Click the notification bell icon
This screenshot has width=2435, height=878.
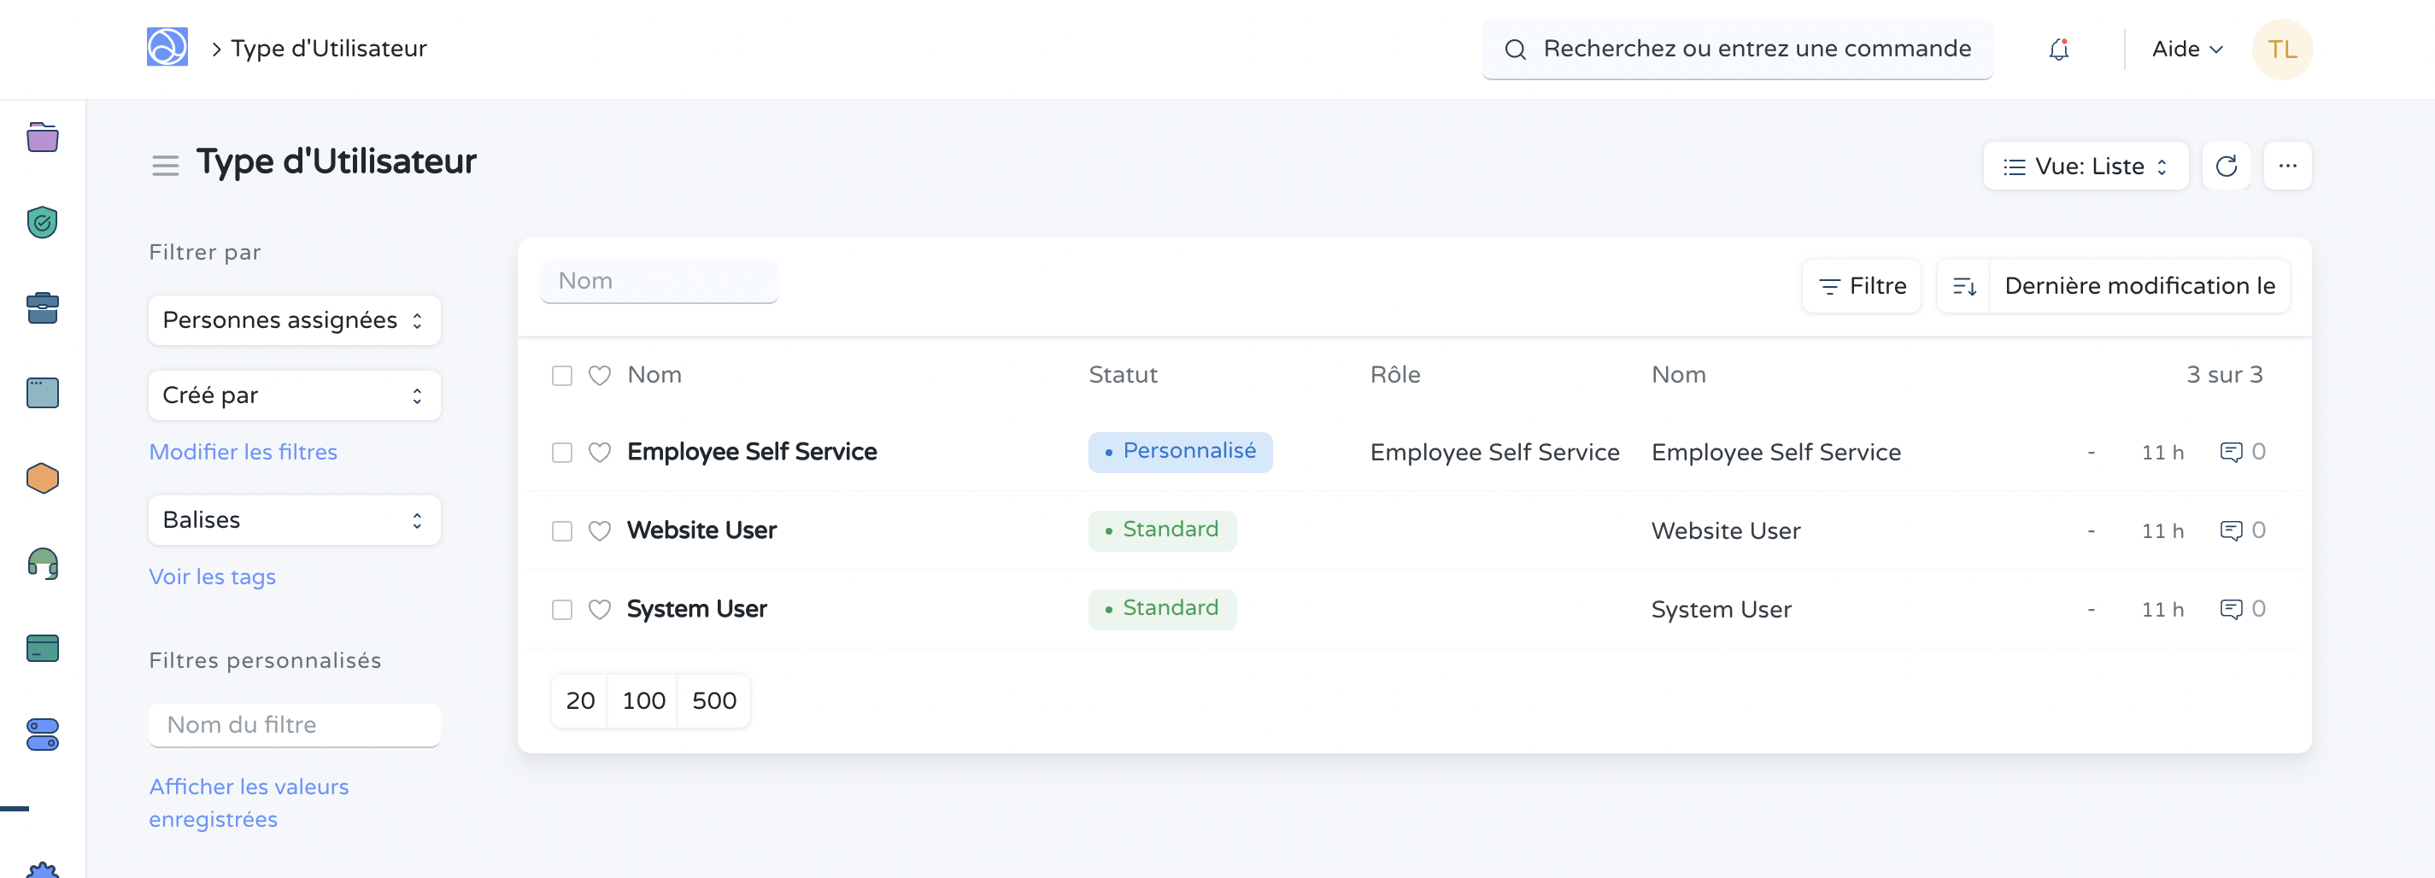2058,50
